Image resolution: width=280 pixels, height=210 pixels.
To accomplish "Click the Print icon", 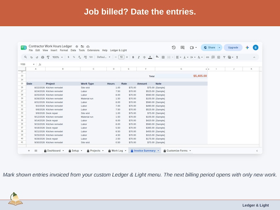I will click(x=43, y=57).
